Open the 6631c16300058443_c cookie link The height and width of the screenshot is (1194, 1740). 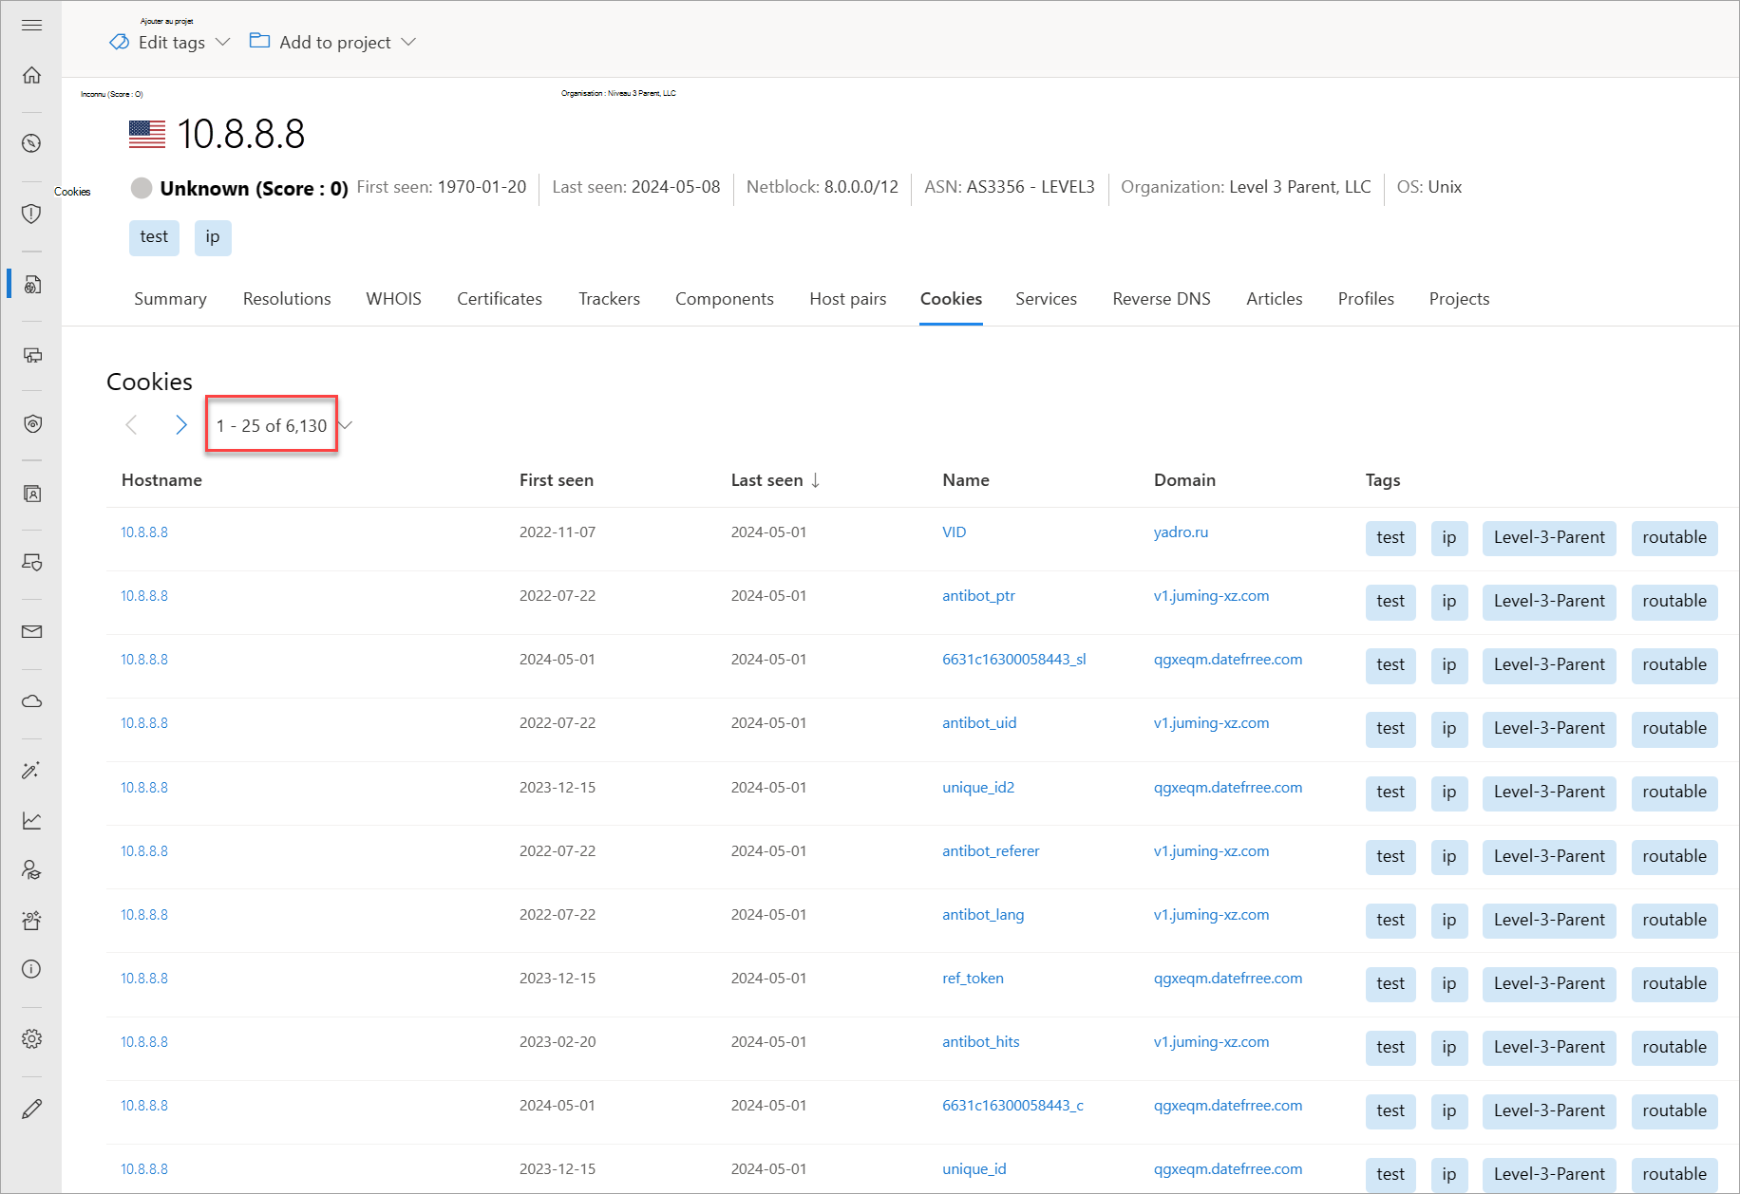1013,1106
